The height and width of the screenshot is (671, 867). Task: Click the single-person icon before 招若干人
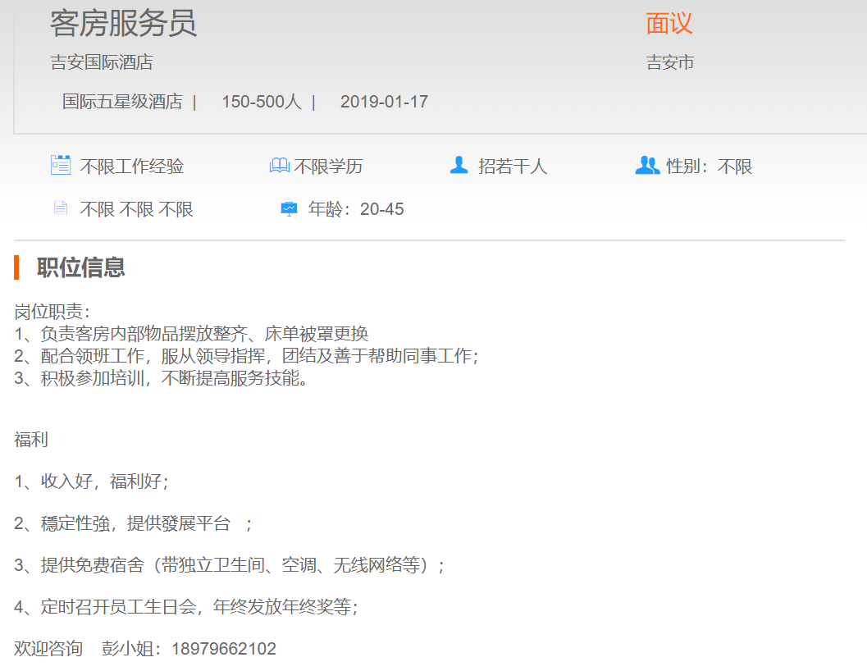tap(459, 166)
